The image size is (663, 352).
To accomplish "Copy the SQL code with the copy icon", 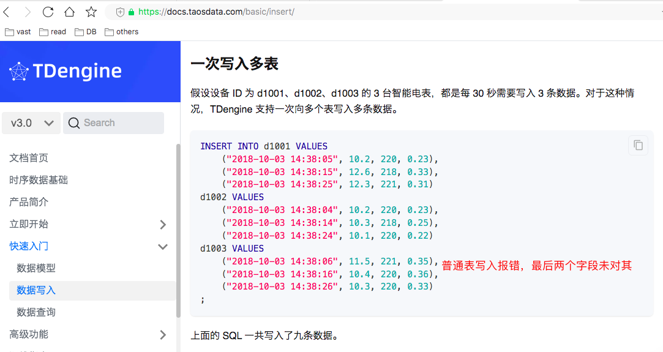I will [x=638, y=145].
